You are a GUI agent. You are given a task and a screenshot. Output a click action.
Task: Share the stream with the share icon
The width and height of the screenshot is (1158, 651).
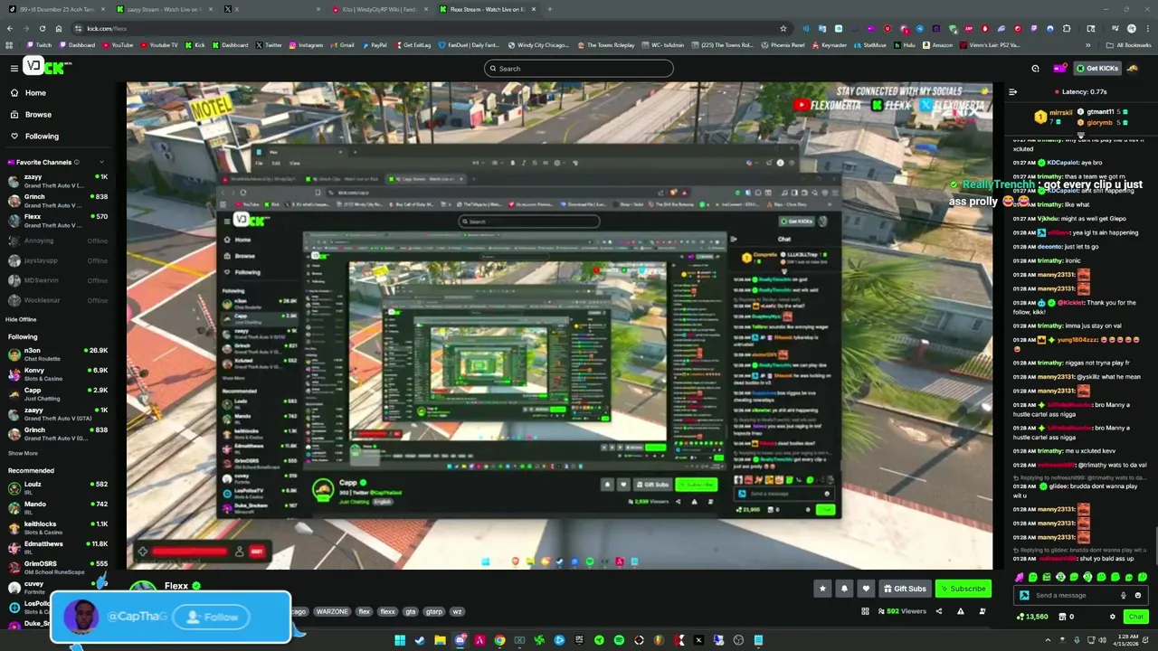[938, 611]
